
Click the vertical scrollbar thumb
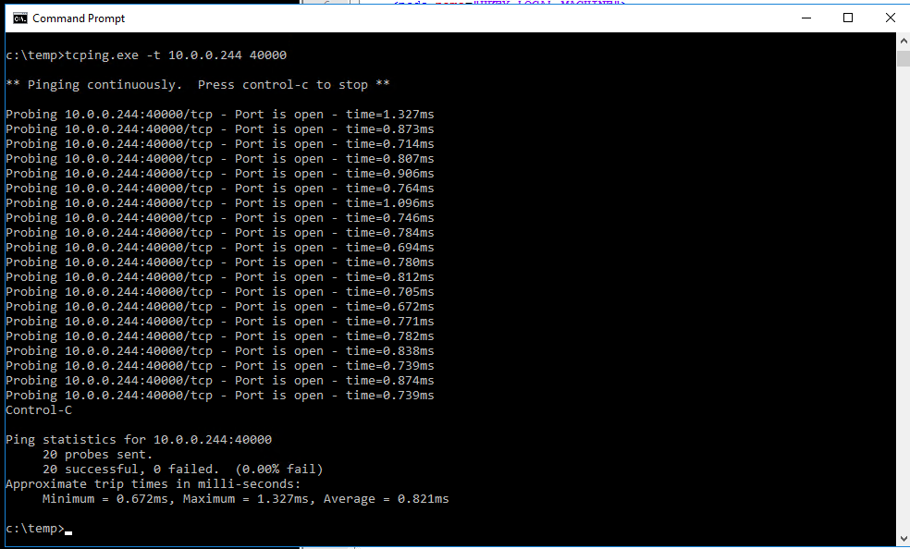click(x=903, y=59)
